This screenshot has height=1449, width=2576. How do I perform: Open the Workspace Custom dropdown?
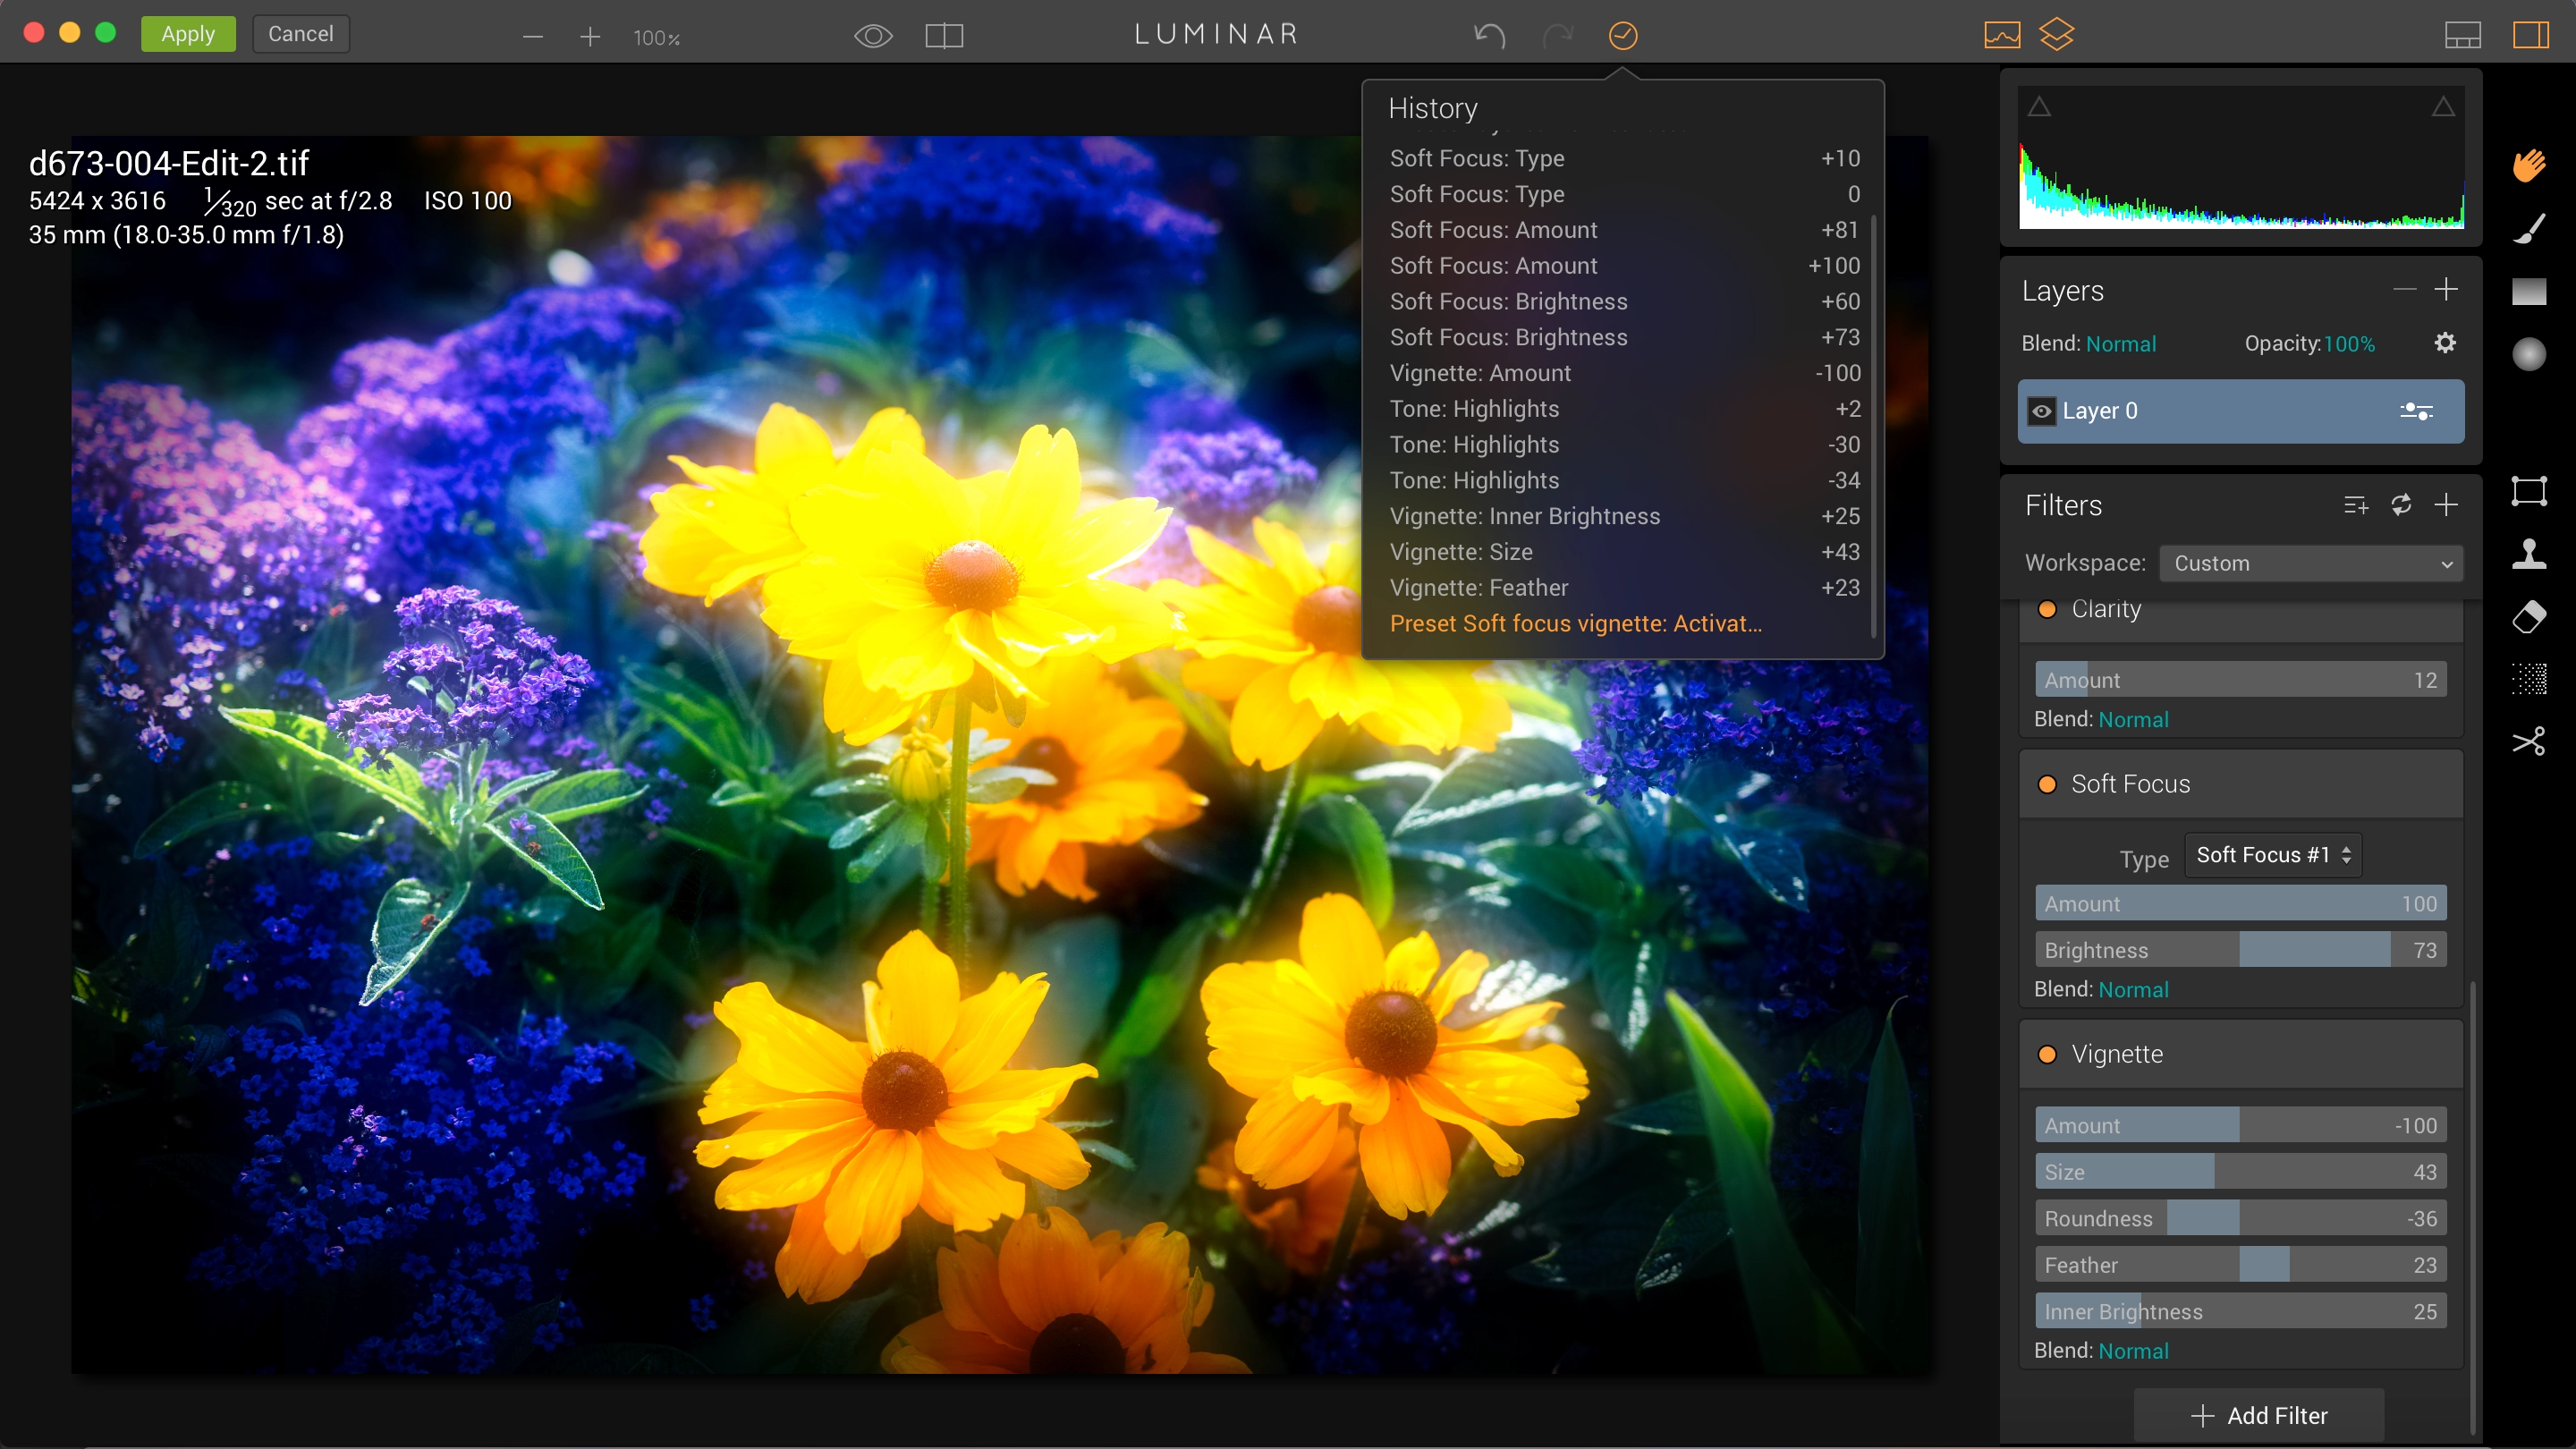point(2311,563)
